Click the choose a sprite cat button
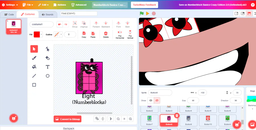The width and height of the screenshot is (256, 130). click(237, 125)
